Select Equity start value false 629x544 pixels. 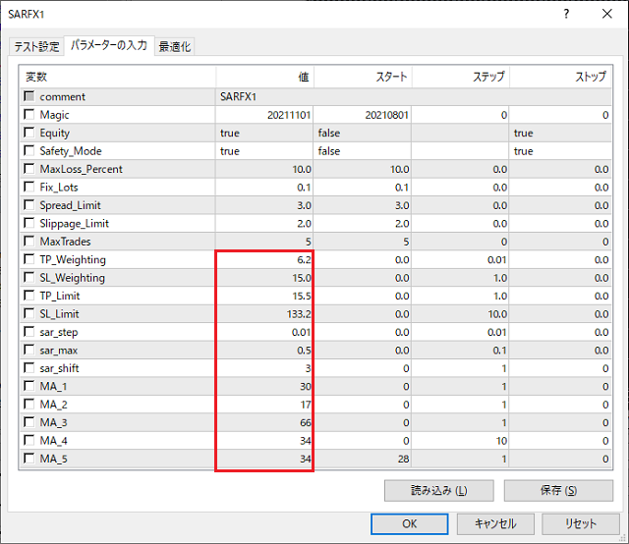(x=363, y=133)
